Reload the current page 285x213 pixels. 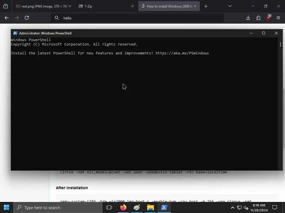[27, 18]
